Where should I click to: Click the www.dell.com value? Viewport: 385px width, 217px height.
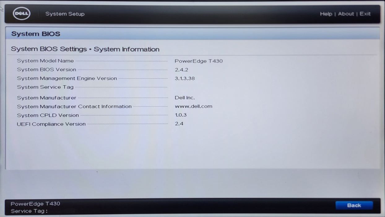point(193,106)
